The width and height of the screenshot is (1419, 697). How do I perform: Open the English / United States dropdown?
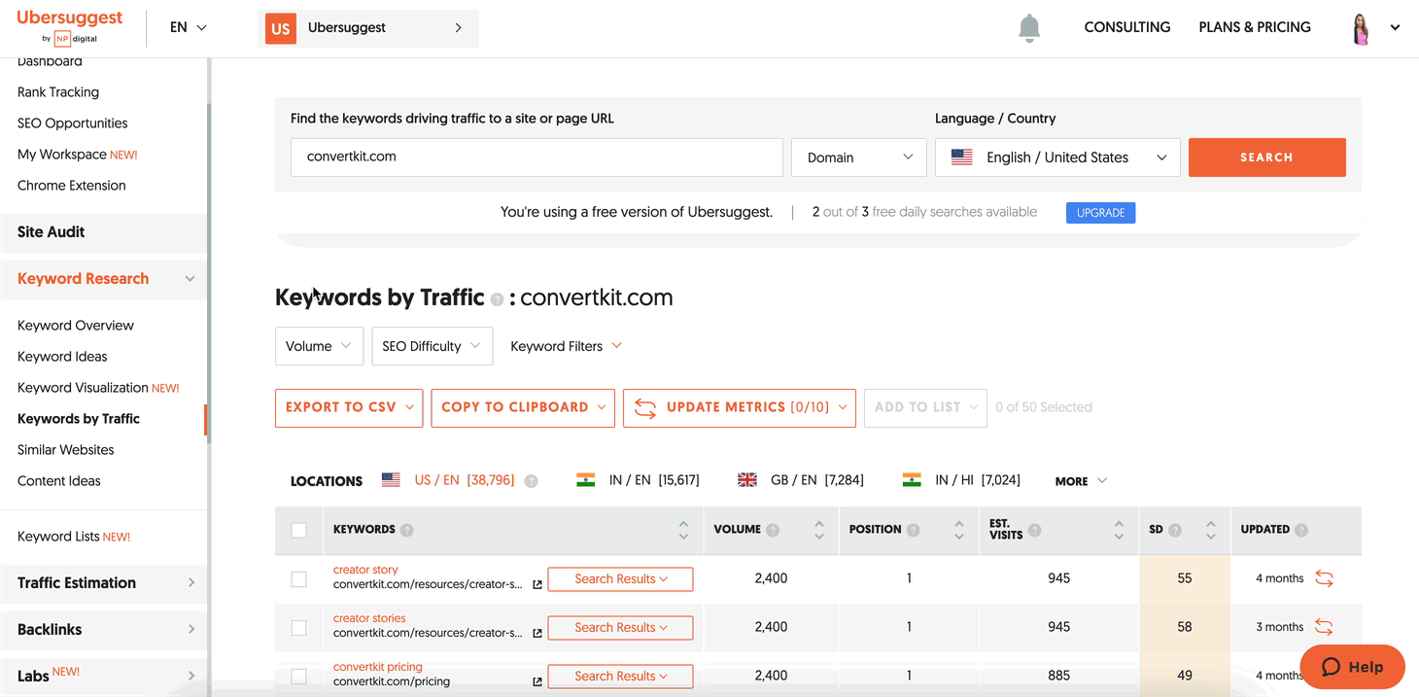[x=1057, y=157]
